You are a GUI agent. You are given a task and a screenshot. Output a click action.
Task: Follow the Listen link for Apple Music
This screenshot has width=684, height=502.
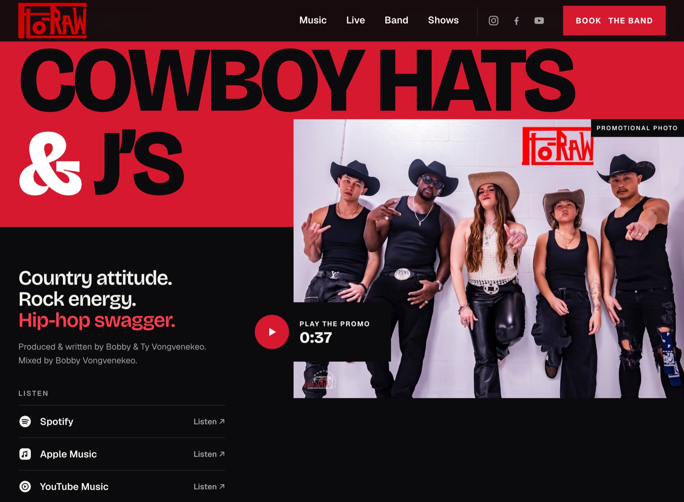(x=209, y=454)
